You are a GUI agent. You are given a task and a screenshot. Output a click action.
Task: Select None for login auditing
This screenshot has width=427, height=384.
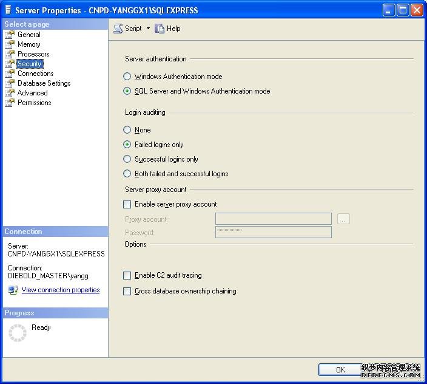point(127,130)
